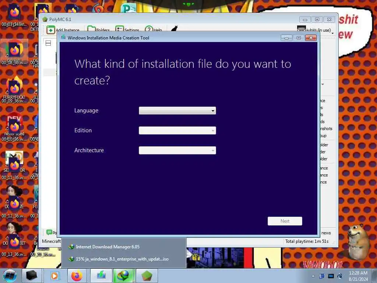The height and width of the screenshot is (283, 377).
Task: Select desktop file 00_10_36.w...
Action: [x=14, y=129]
